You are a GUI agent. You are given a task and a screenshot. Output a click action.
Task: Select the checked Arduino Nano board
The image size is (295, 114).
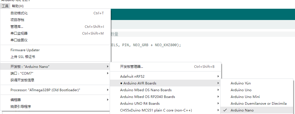tap(257, 110)
